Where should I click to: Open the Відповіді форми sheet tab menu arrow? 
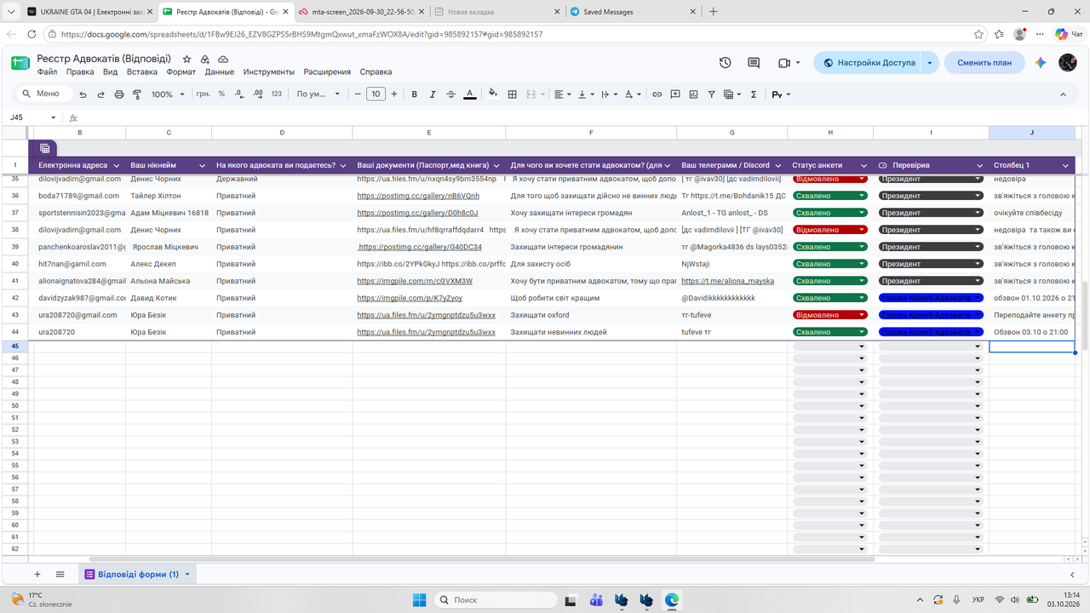point(187,575)
